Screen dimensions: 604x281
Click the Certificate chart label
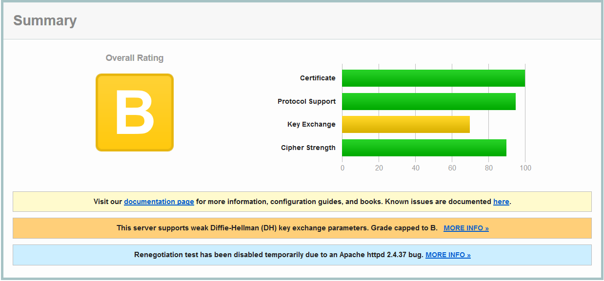pyautogui.click(x=318, y=78)
